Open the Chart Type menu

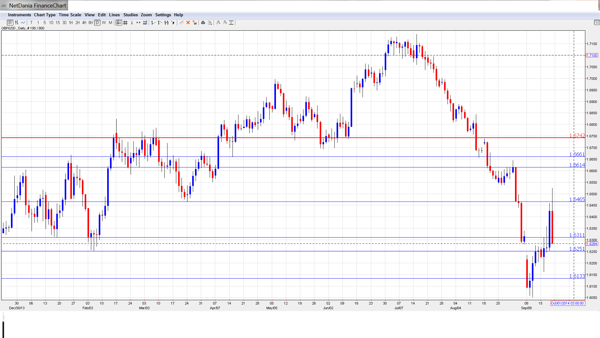click(45, 15)
